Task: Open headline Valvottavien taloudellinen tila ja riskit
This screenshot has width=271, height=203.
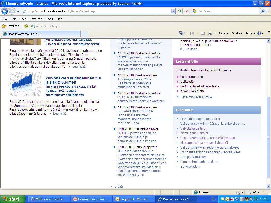Action: point(73,86)
